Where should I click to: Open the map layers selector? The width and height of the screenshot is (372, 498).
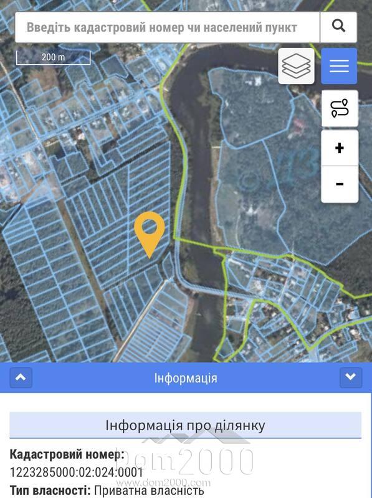pos(297,66)
